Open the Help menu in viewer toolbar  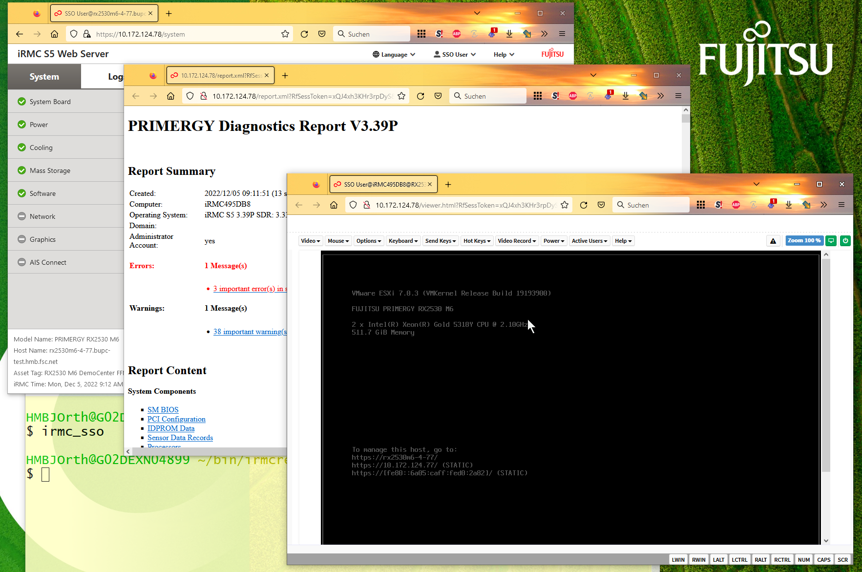(x=623, y=241)
